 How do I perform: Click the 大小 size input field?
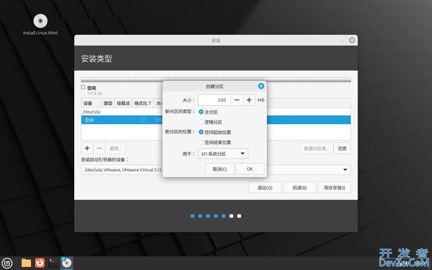tap(214, 100)
